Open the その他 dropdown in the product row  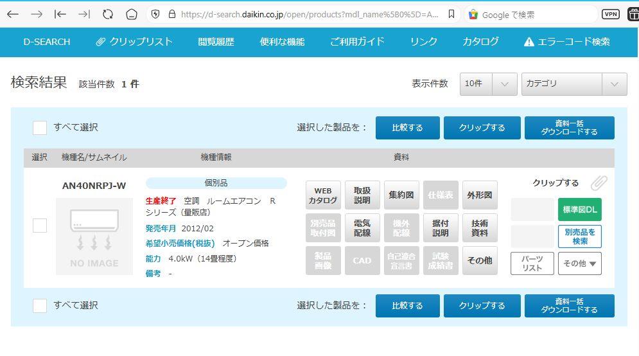tap(579, 263)
